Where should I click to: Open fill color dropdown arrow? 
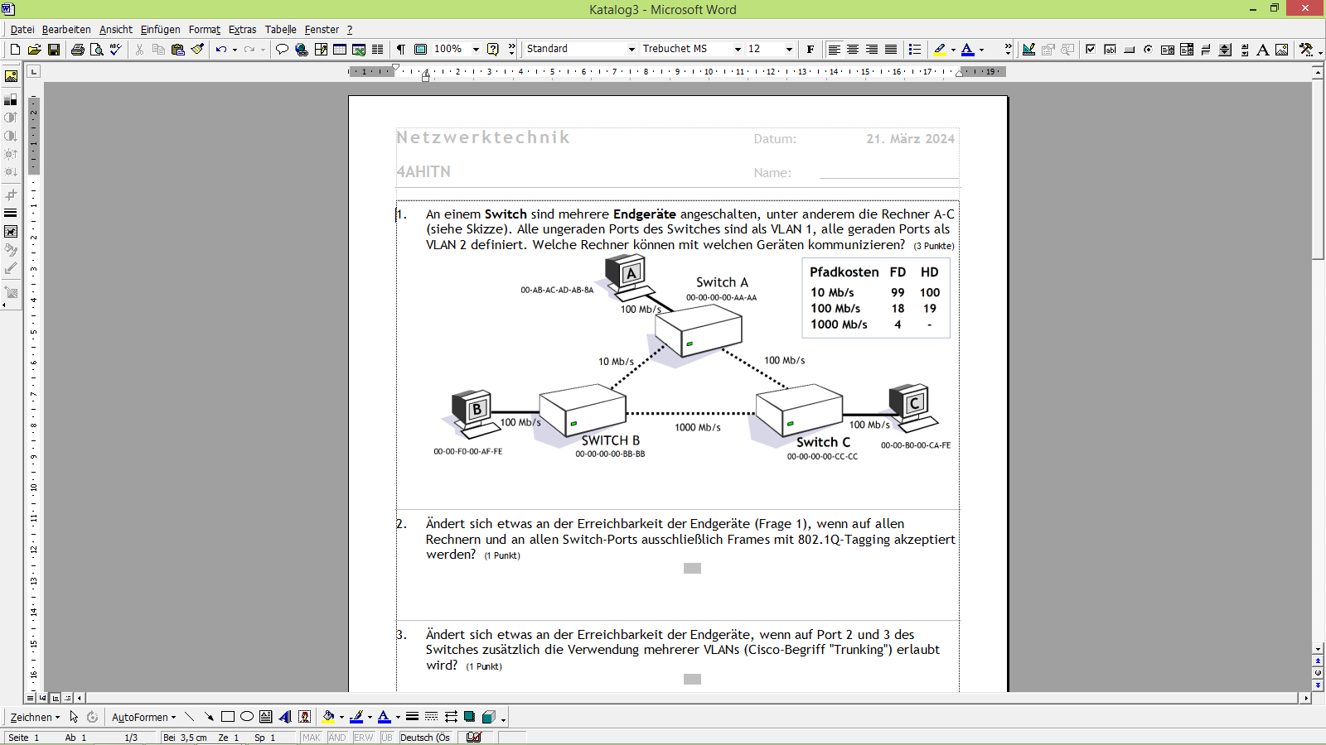[341, 717]
